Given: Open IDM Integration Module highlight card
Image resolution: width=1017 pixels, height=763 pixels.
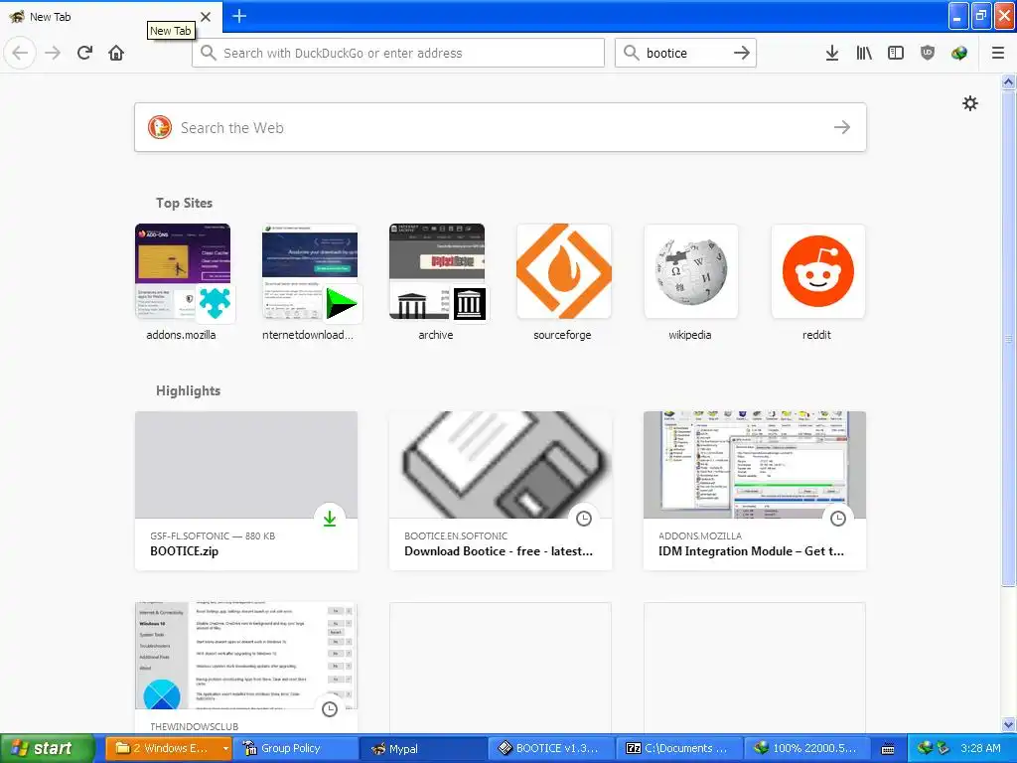Looking at the screenshot, I should coord(755,491).
